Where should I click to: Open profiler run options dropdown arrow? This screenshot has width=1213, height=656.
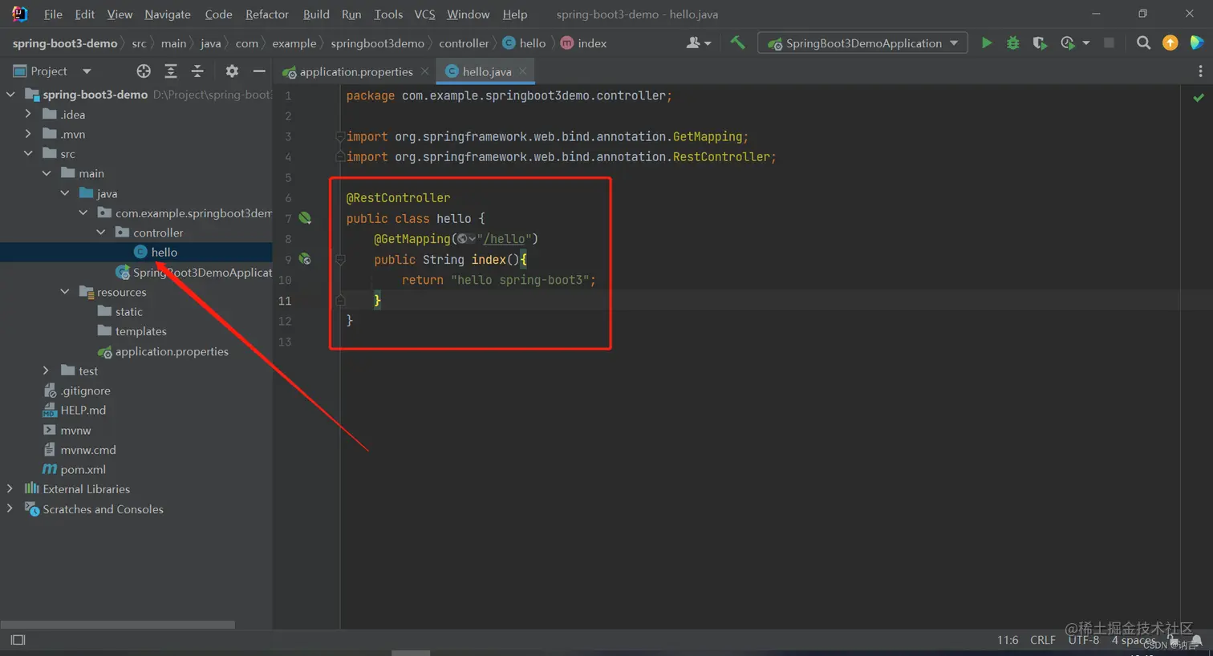point(1086,43)
